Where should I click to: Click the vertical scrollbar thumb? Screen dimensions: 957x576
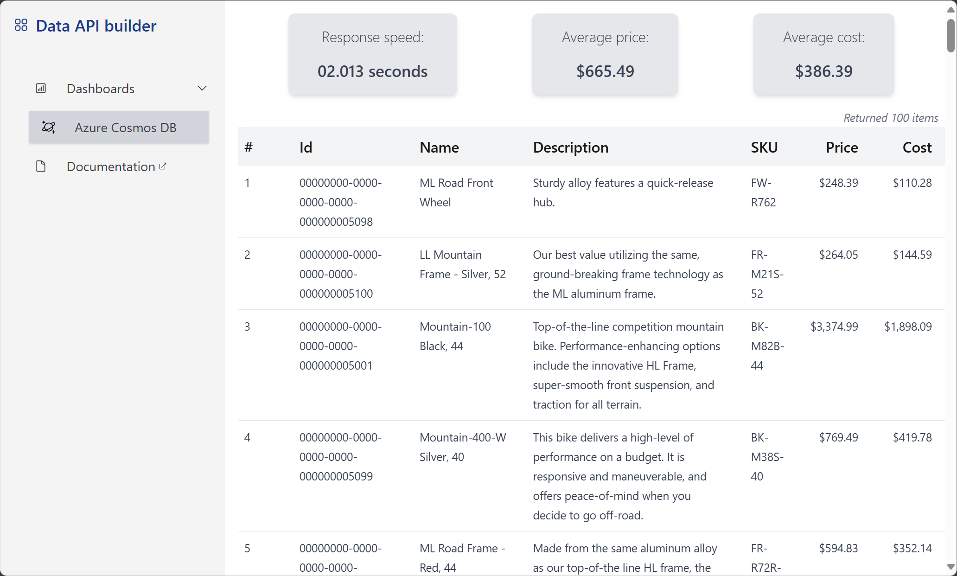pos(951,35)
